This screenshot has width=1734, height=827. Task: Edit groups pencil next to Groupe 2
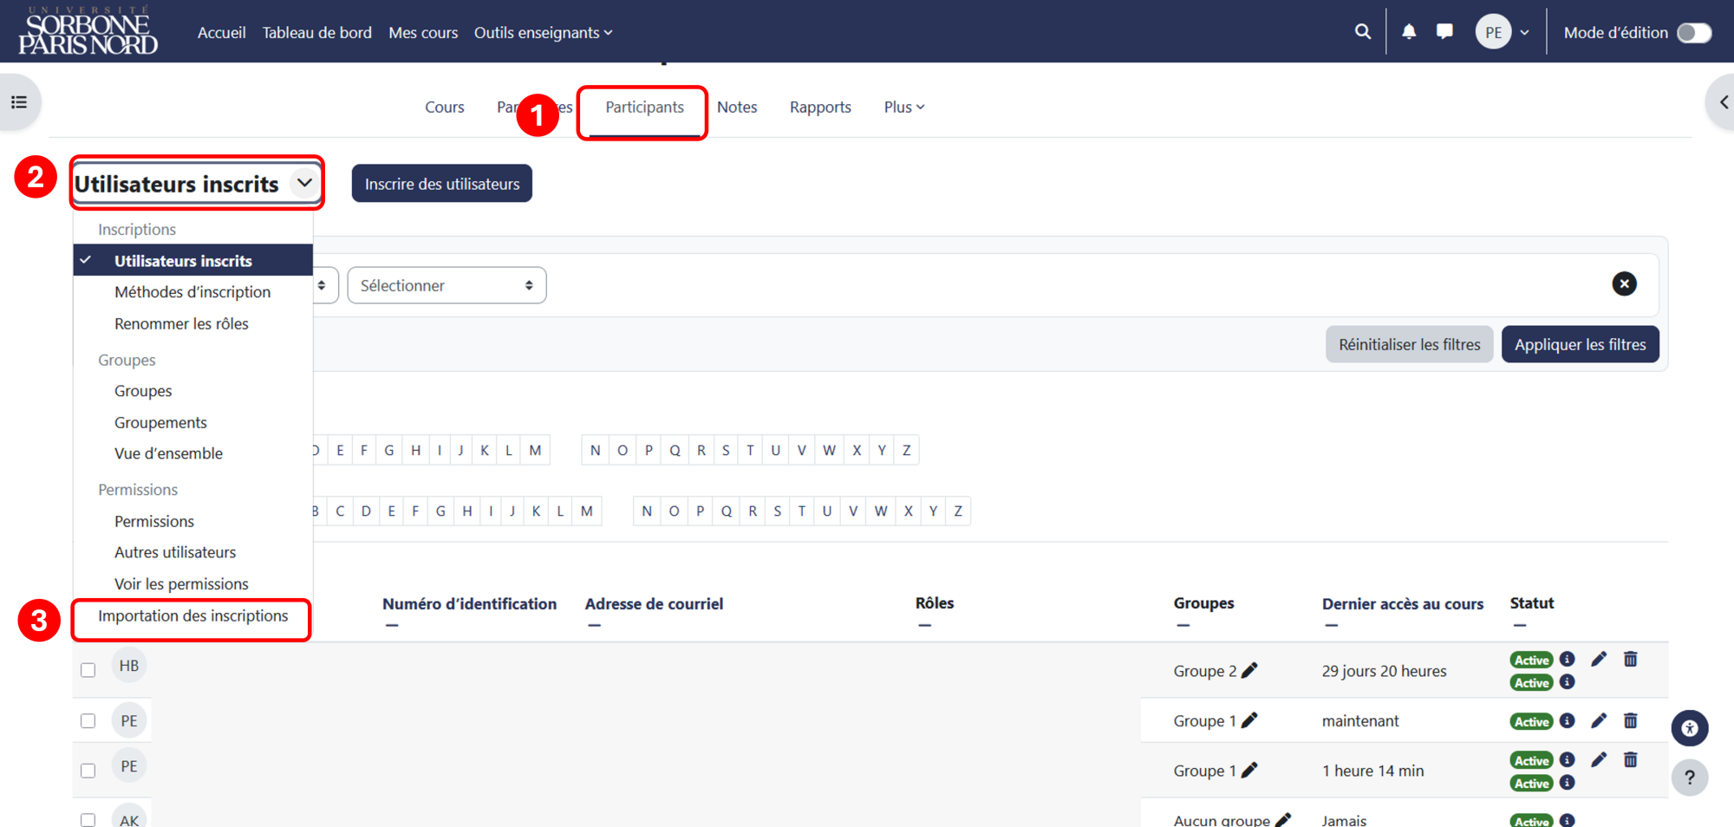[x=1249, y=670]
